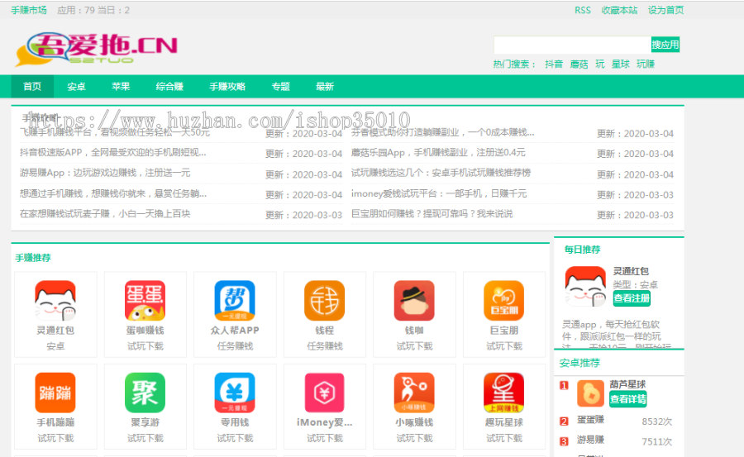Image resolution: width=744 pixels, height=457 pixels.
Task: Click the 8532次 count beside 蛋蛋赚
Action: tap(656, 421)
